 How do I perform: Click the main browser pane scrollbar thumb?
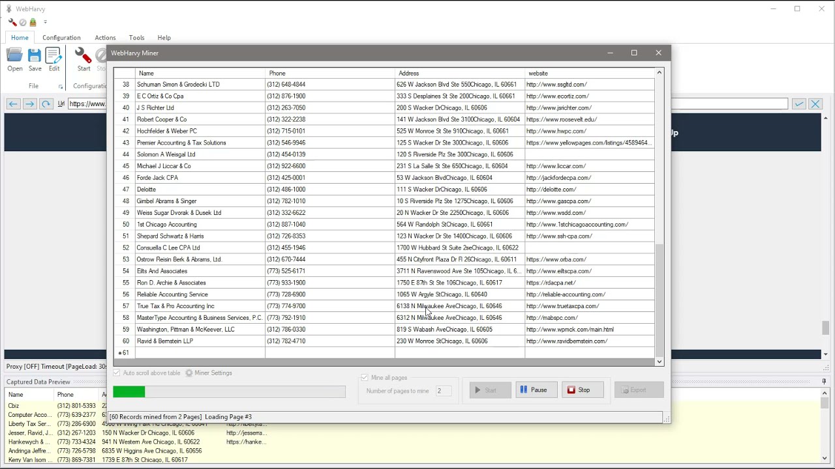point(826,329)
